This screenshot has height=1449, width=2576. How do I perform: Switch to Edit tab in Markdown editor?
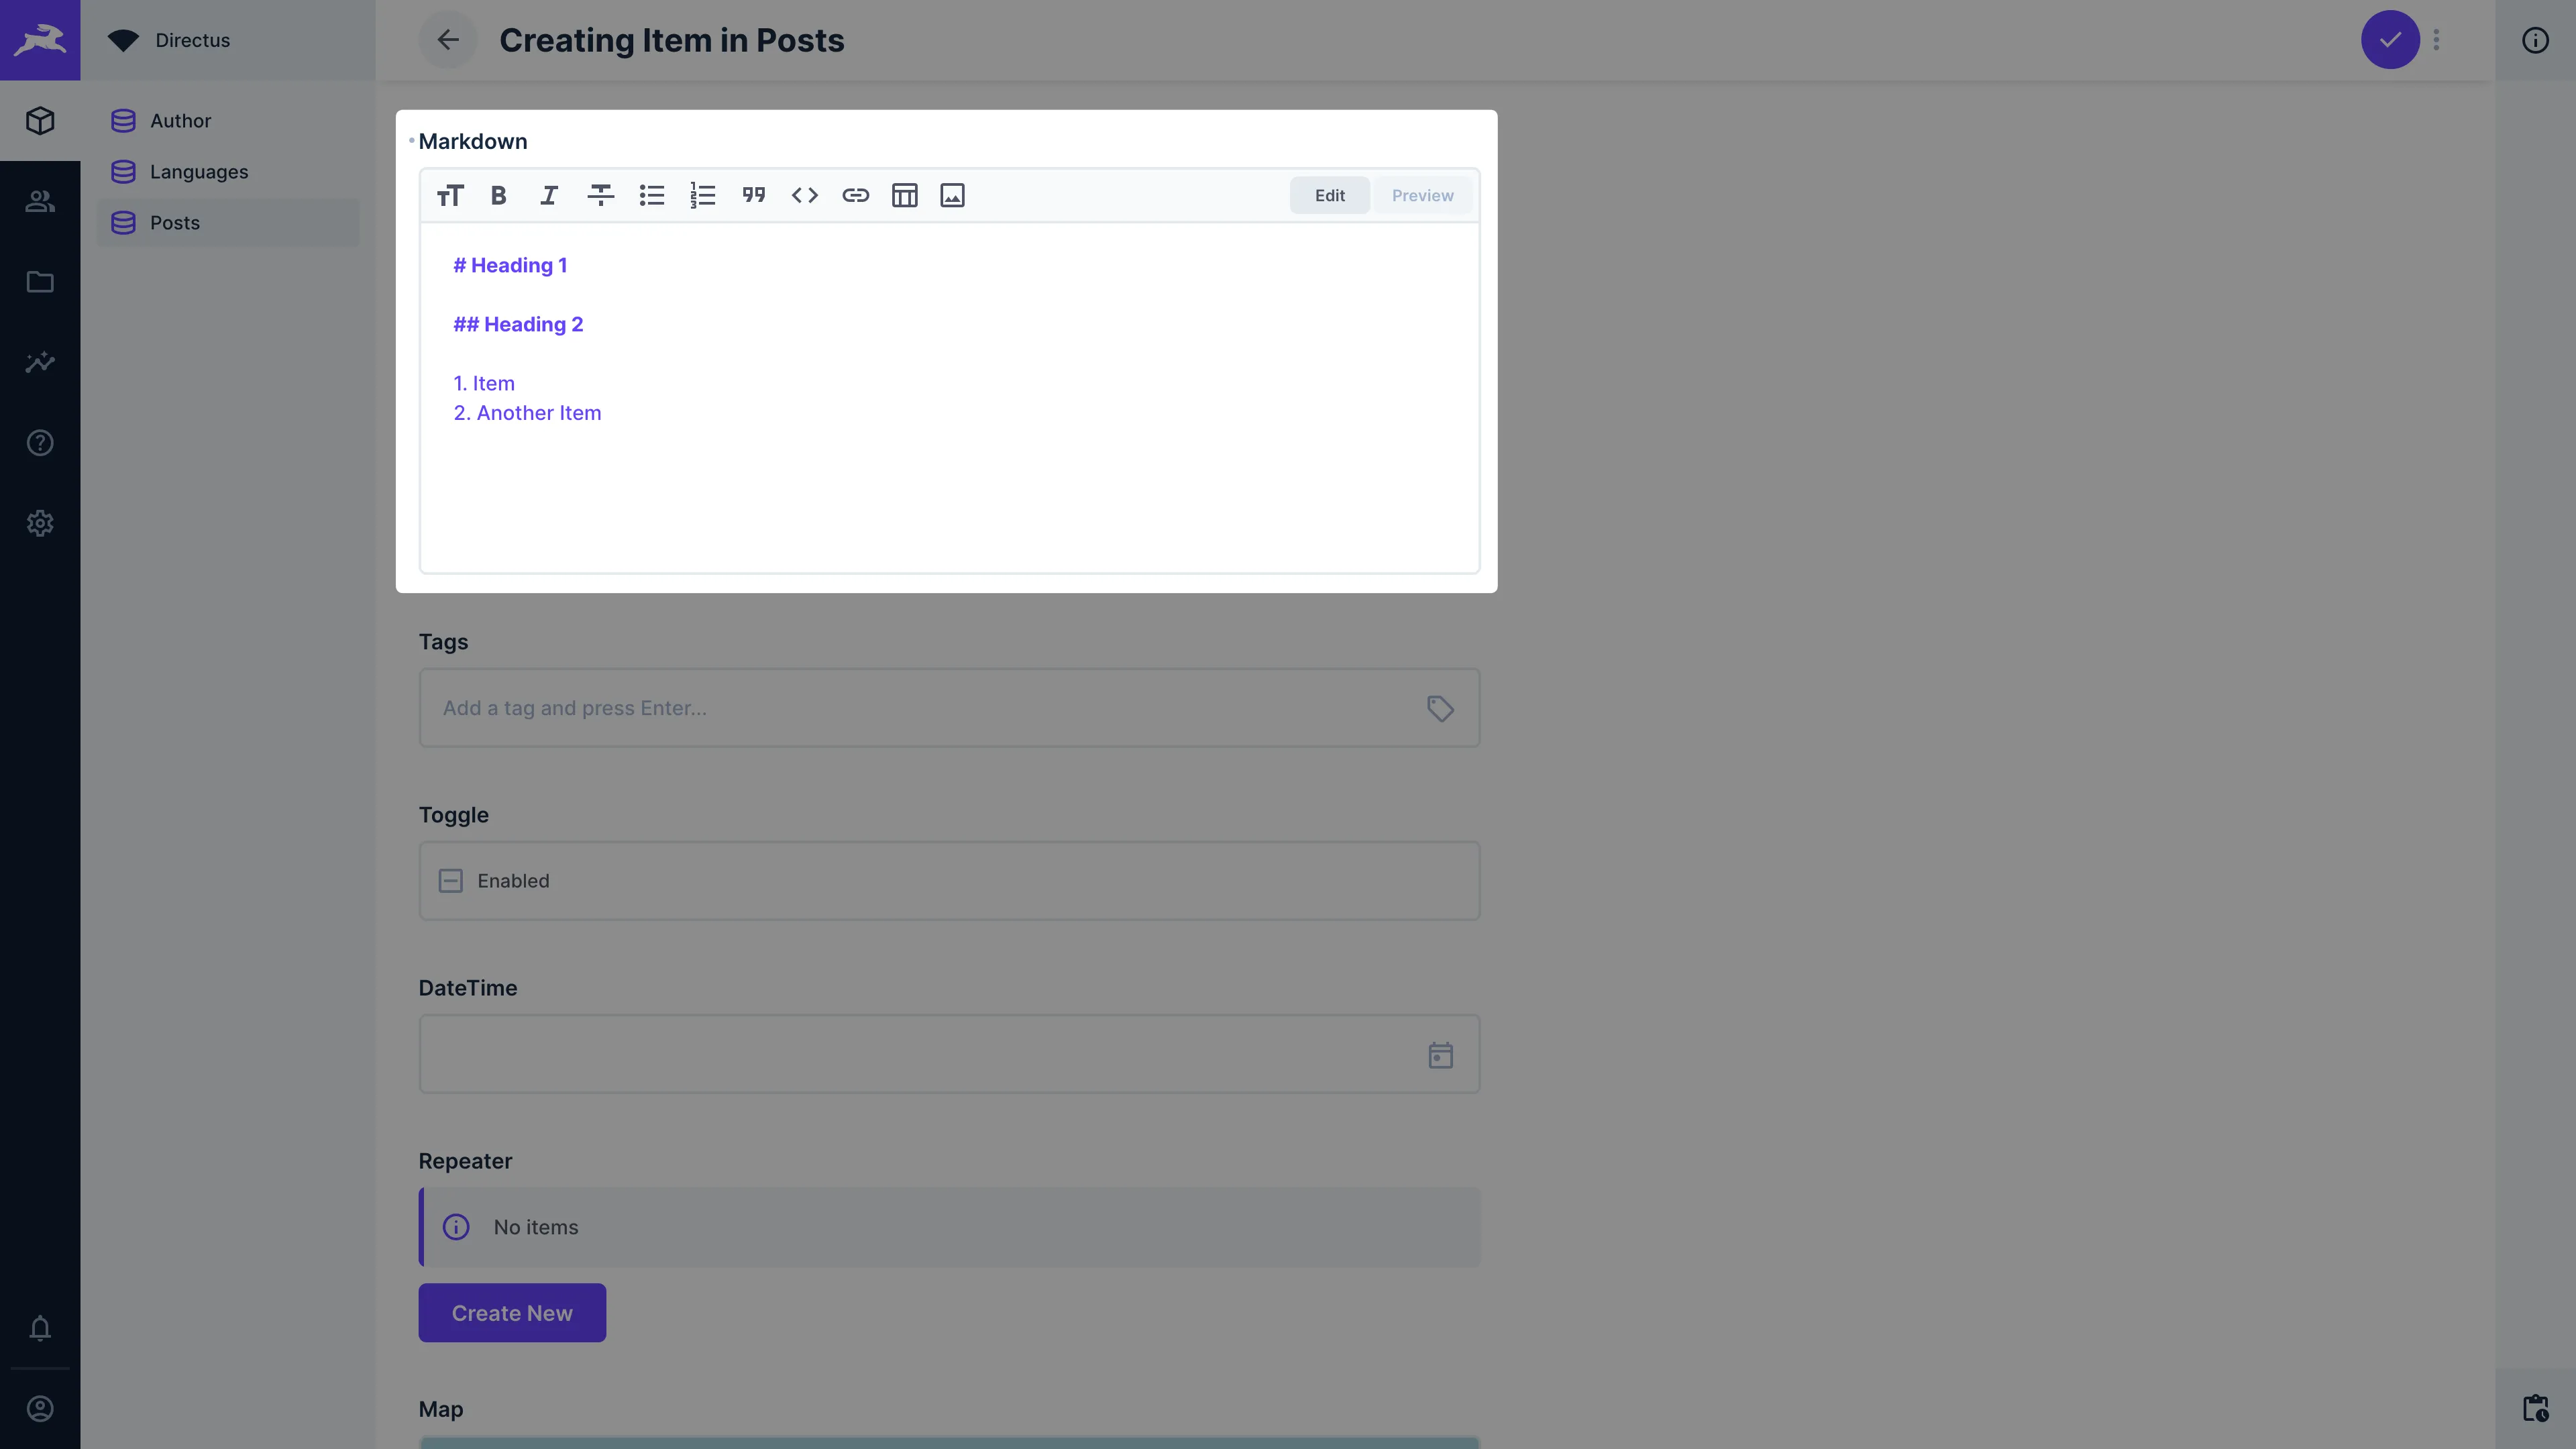(1329, 195)
